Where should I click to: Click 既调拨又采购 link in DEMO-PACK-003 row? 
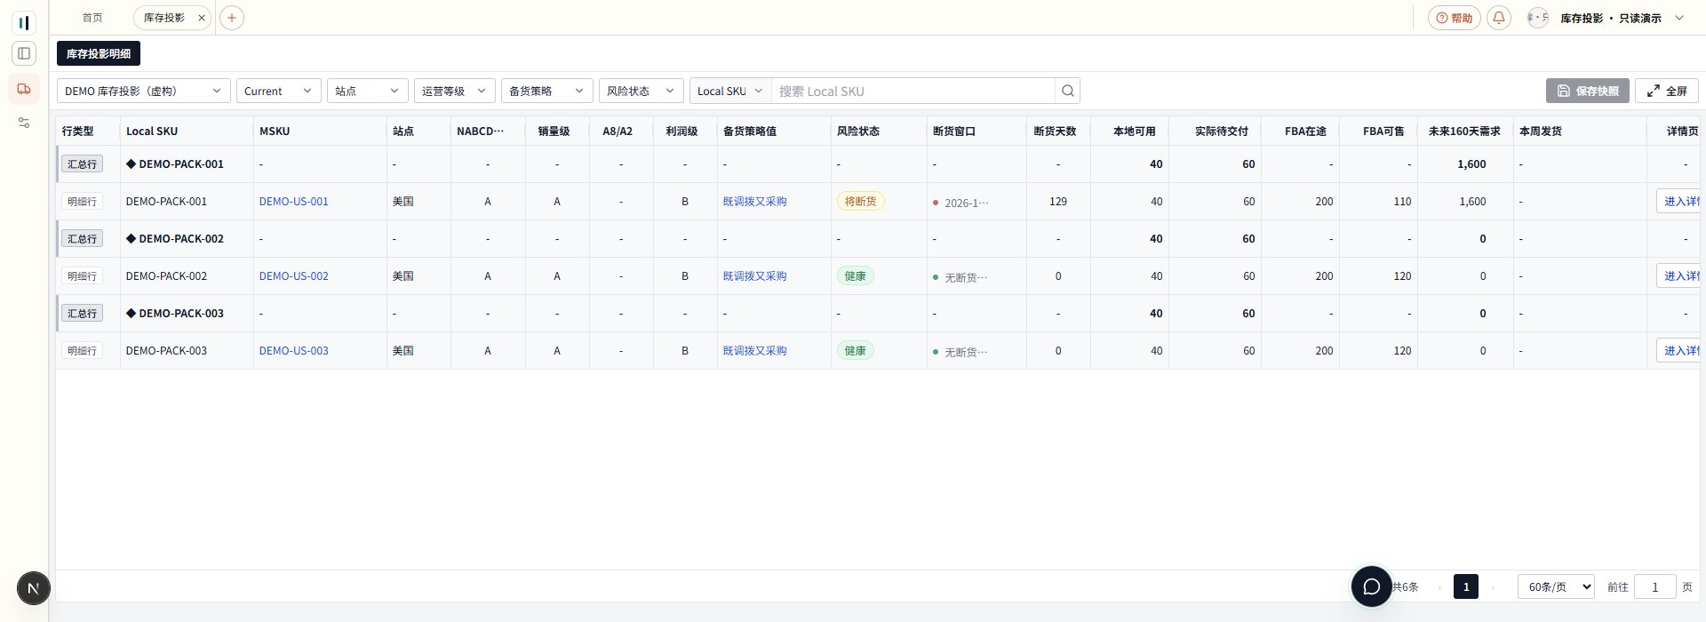(754, 351)
